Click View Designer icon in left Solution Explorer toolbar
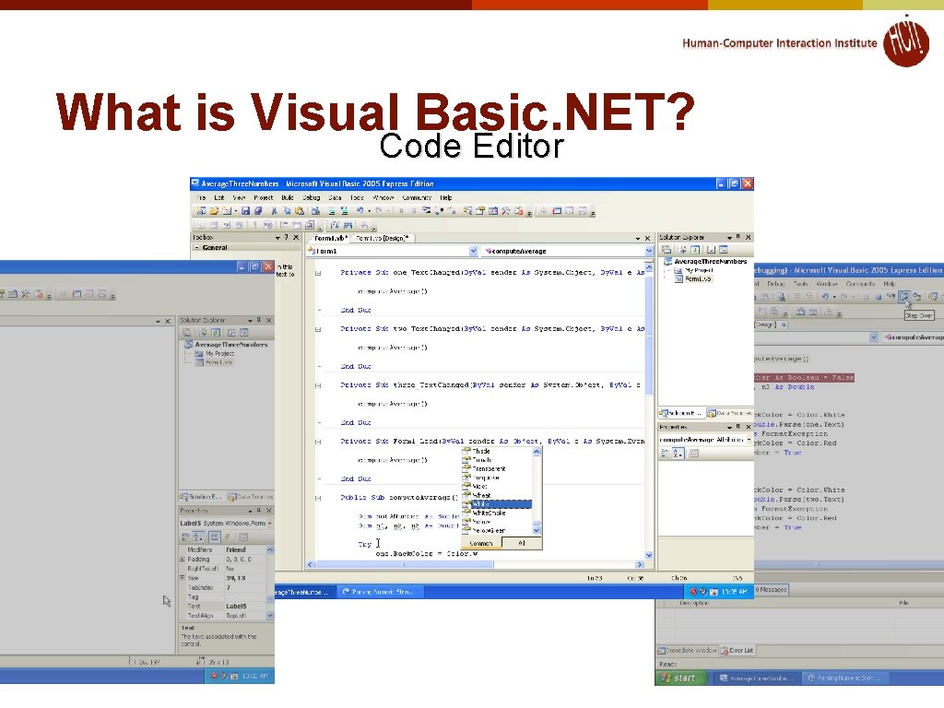This screenshot has height=708, width=944. (x=243, y=332)
